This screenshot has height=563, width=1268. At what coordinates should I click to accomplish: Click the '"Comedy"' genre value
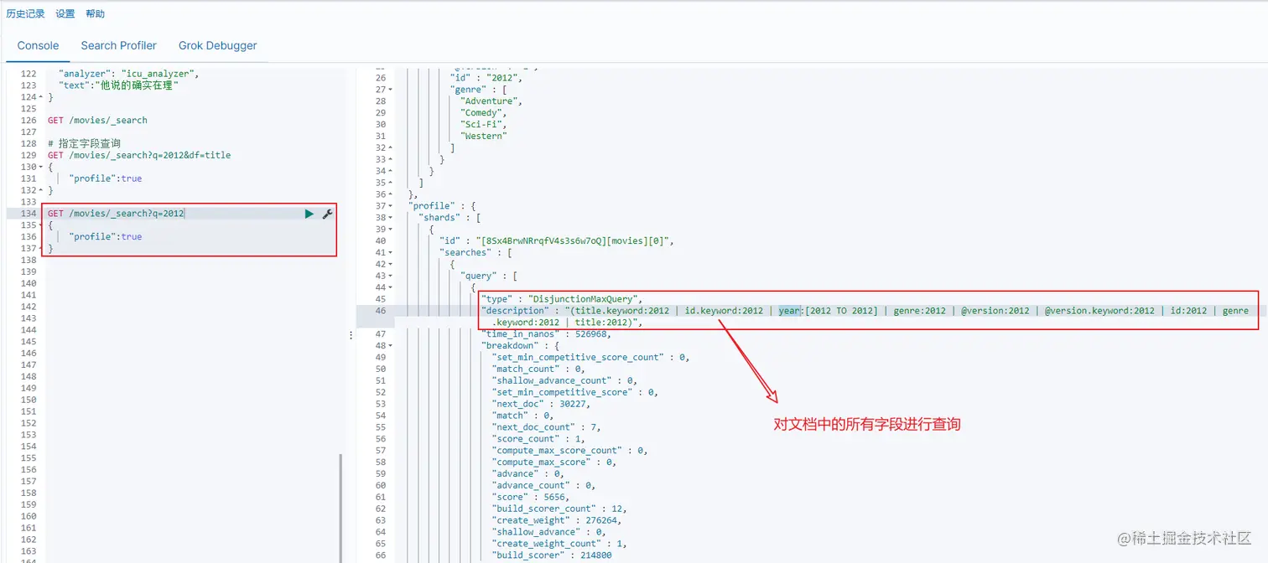[x=484, y=112]
